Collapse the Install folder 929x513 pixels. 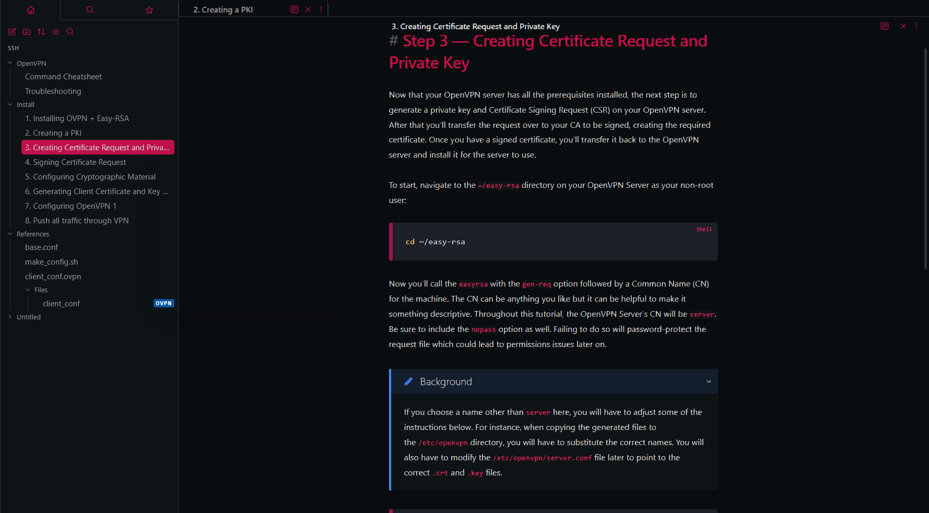coord(10,104)
